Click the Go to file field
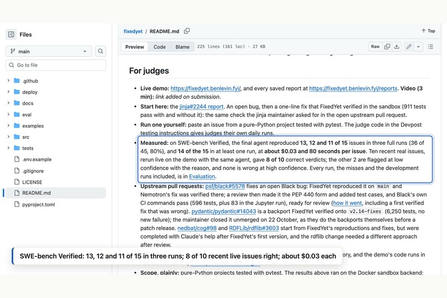Image resolution: width=447 pixels, height=298 pixels. coord(56,65)
